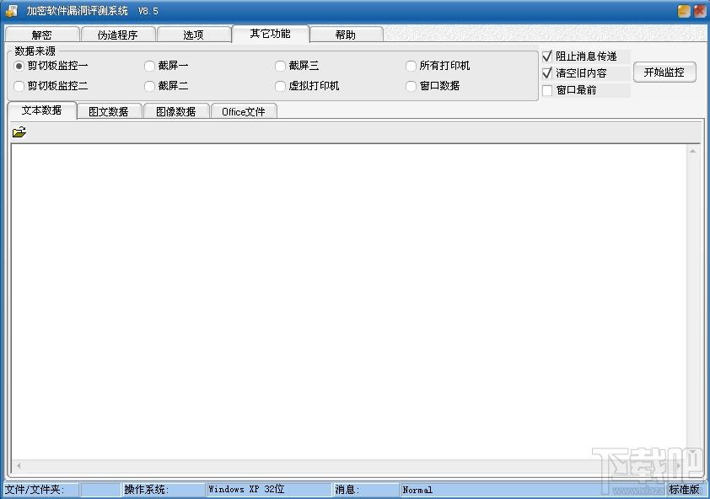Click the Windows XP 32位 status text
The width and height of the screenshot is (710, 499).
coord(246,489)
